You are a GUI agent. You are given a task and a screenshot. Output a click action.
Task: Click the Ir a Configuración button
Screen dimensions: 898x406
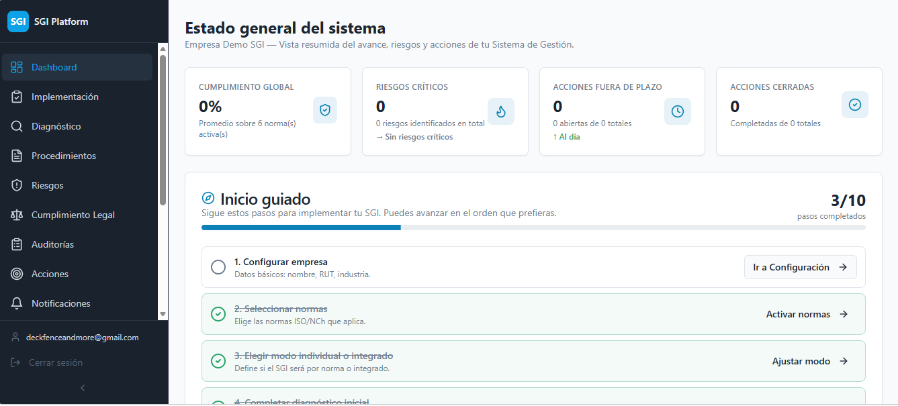click(801, 267)
